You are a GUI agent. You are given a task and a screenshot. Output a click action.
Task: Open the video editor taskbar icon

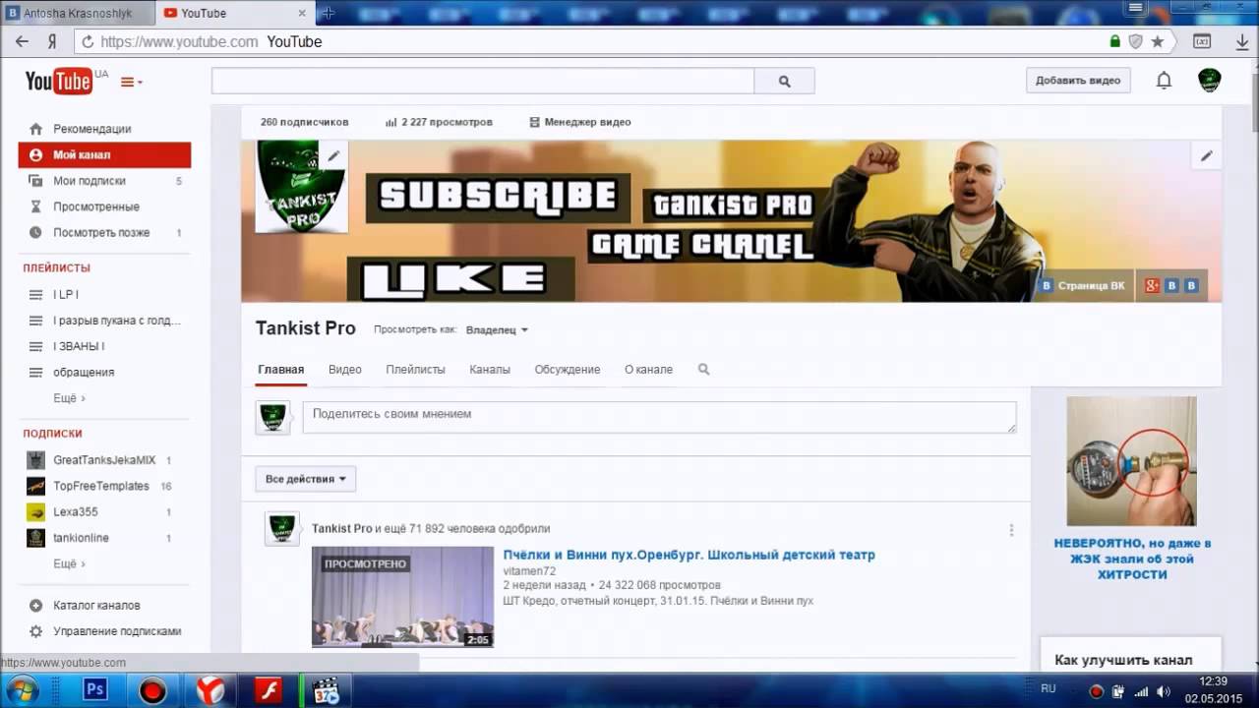[326, 690]
